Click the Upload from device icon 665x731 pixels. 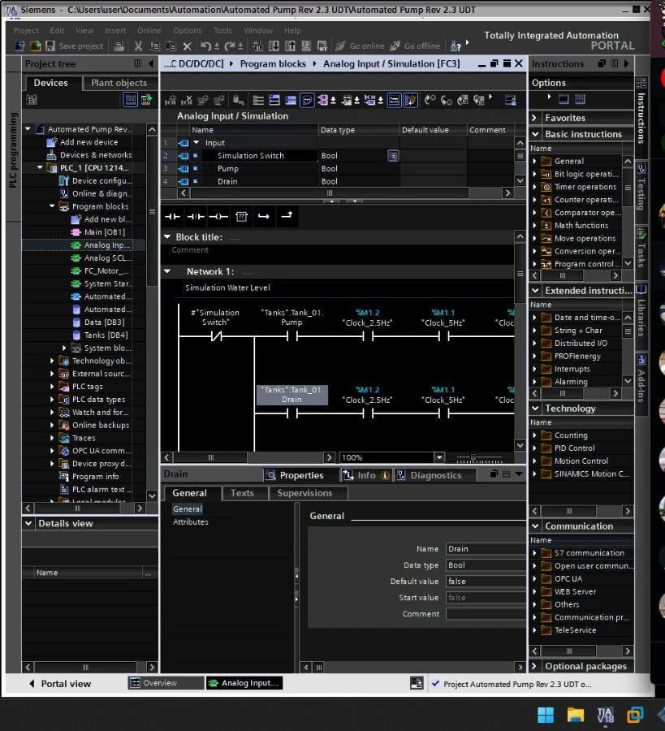tap(291, 45)
